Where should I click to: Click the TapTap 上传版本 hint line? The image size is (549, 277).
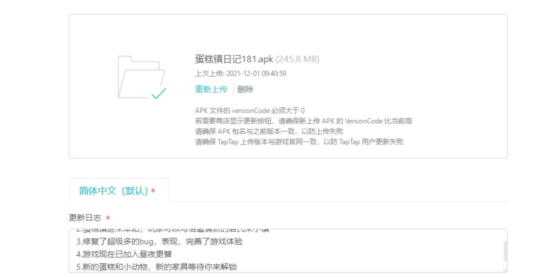click(299, 142)
